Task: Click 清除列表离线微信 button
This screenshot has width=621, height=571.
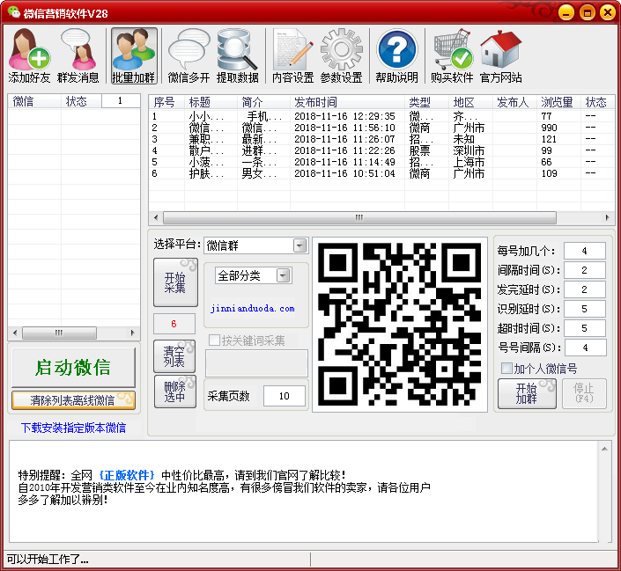Action: coord(74,400)
